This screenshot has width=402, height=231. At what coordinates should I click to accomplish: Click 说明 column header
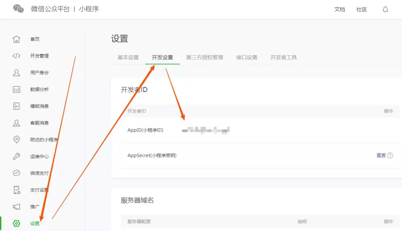pyautogui.click(x=302, y=222)
